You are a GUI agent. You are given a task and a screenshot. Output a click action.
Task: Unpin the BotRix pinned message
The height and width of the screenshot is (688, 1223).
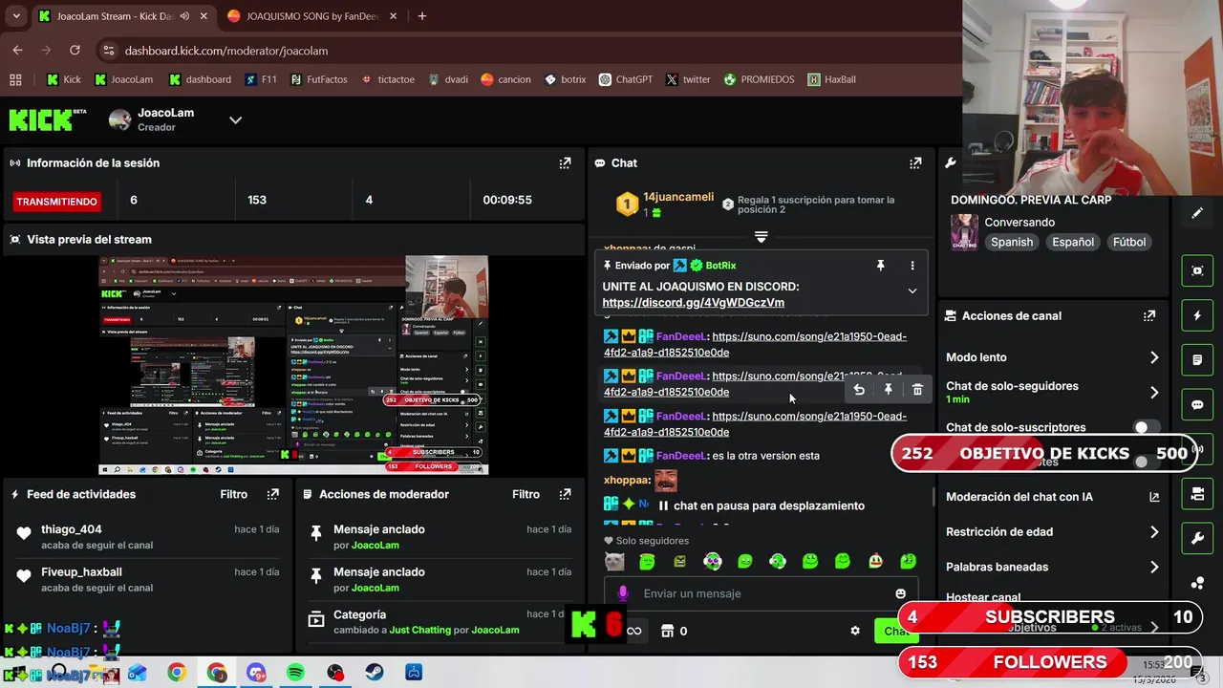pos(880,266)
